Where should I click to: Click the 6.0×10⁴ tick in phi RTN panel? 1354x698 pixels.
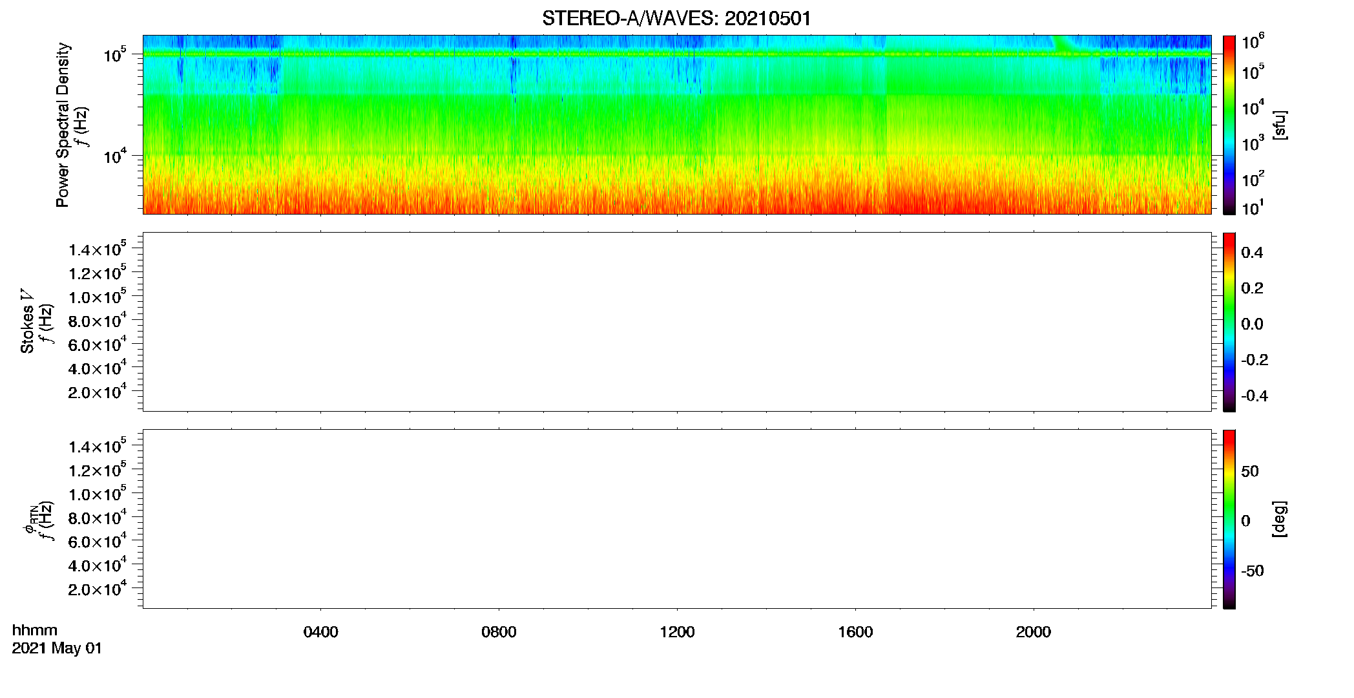tap(97, 540)
